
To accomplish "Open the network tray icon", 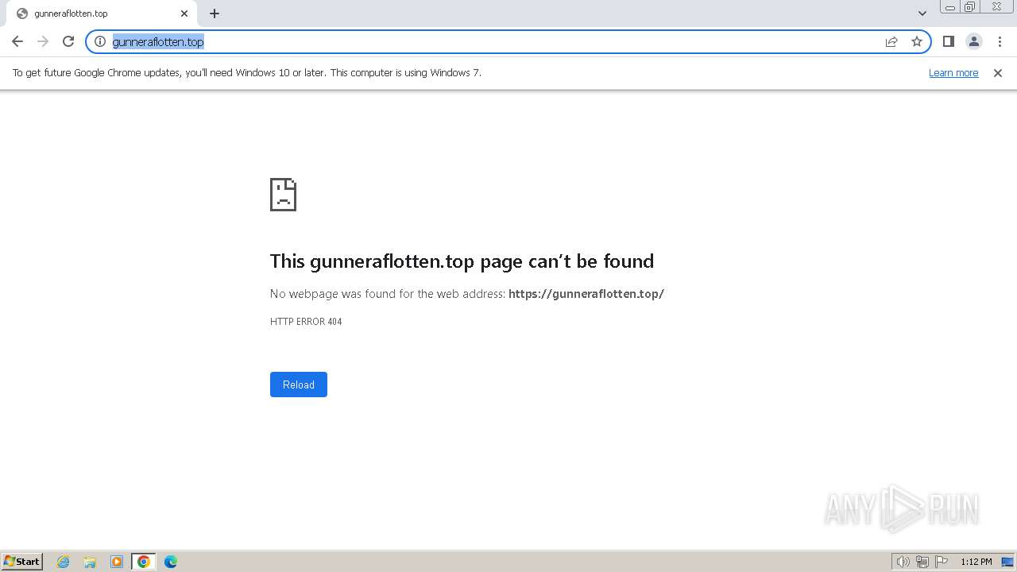I will pos(922,562).
